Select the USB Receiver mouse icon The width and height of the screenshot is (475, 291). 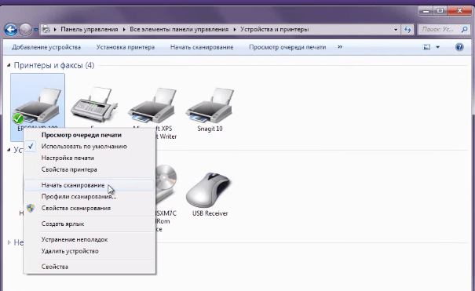[x=209, y=189]
